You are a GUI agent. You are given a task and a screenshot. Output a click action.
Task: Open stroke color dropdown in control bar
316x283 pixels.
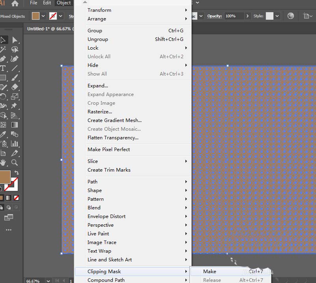pyautogui.click(x=60, y=16)
